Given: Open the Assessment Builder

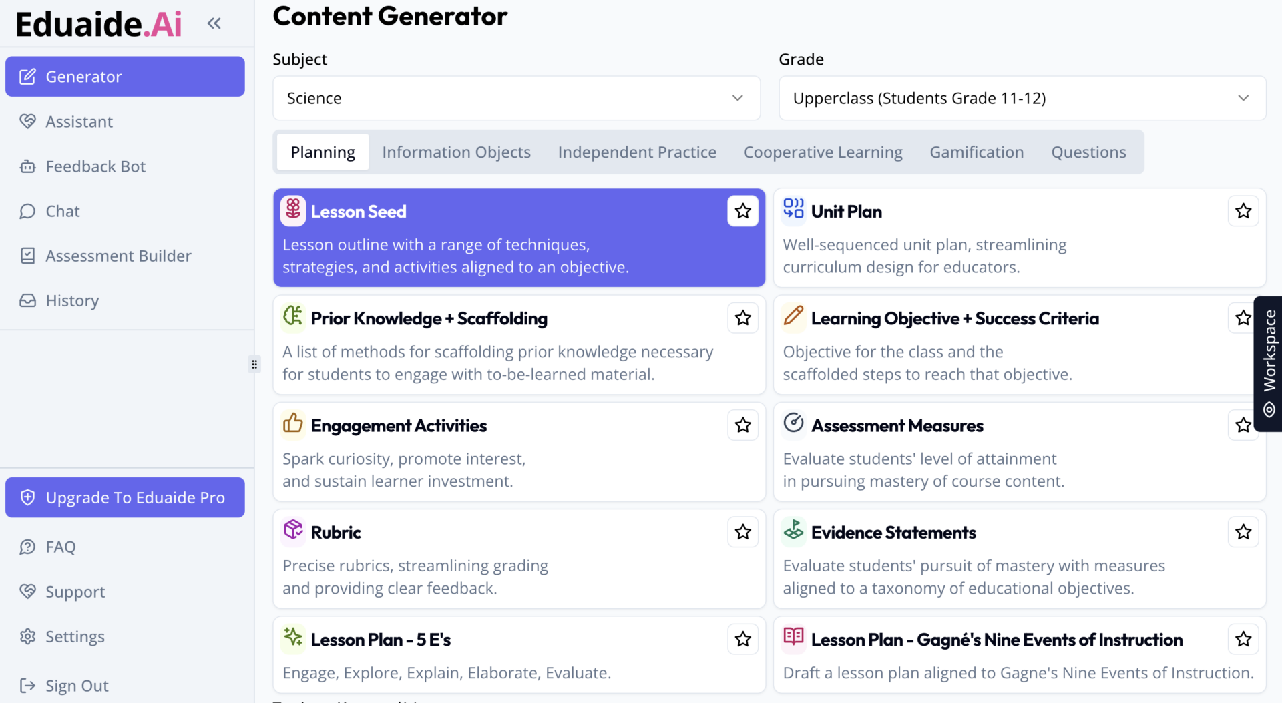Looking at the screenshot, I should pos(27,256).
